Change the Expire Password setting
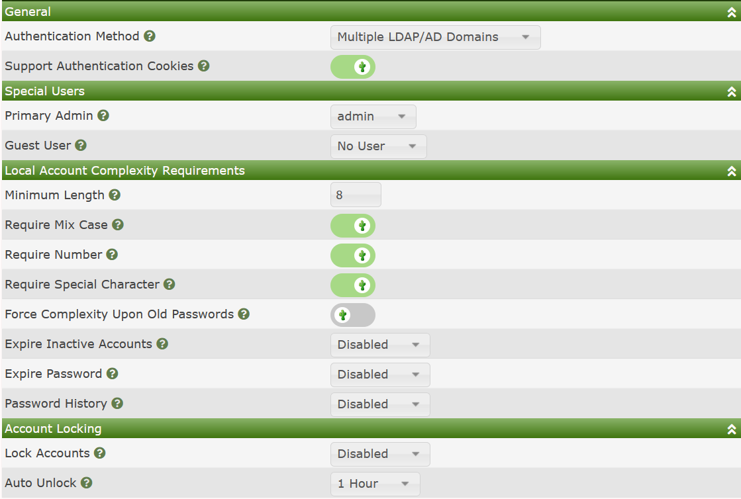Screen dimensions: 741x499 (x=379, y=375)
